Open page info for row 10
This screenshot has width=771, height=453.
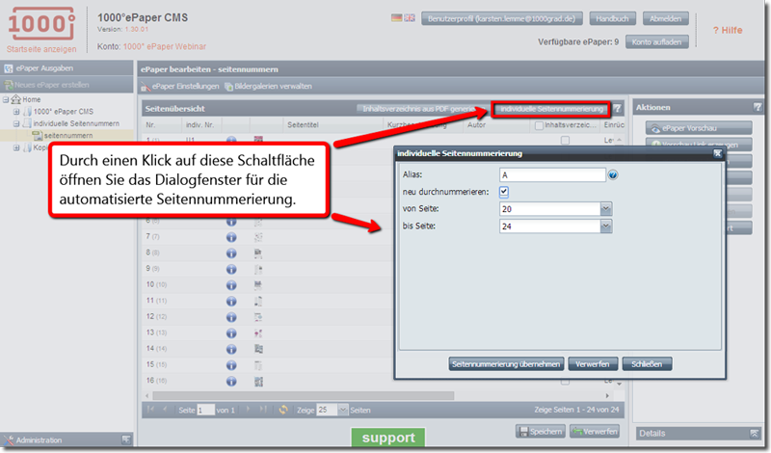click(231, 284)
